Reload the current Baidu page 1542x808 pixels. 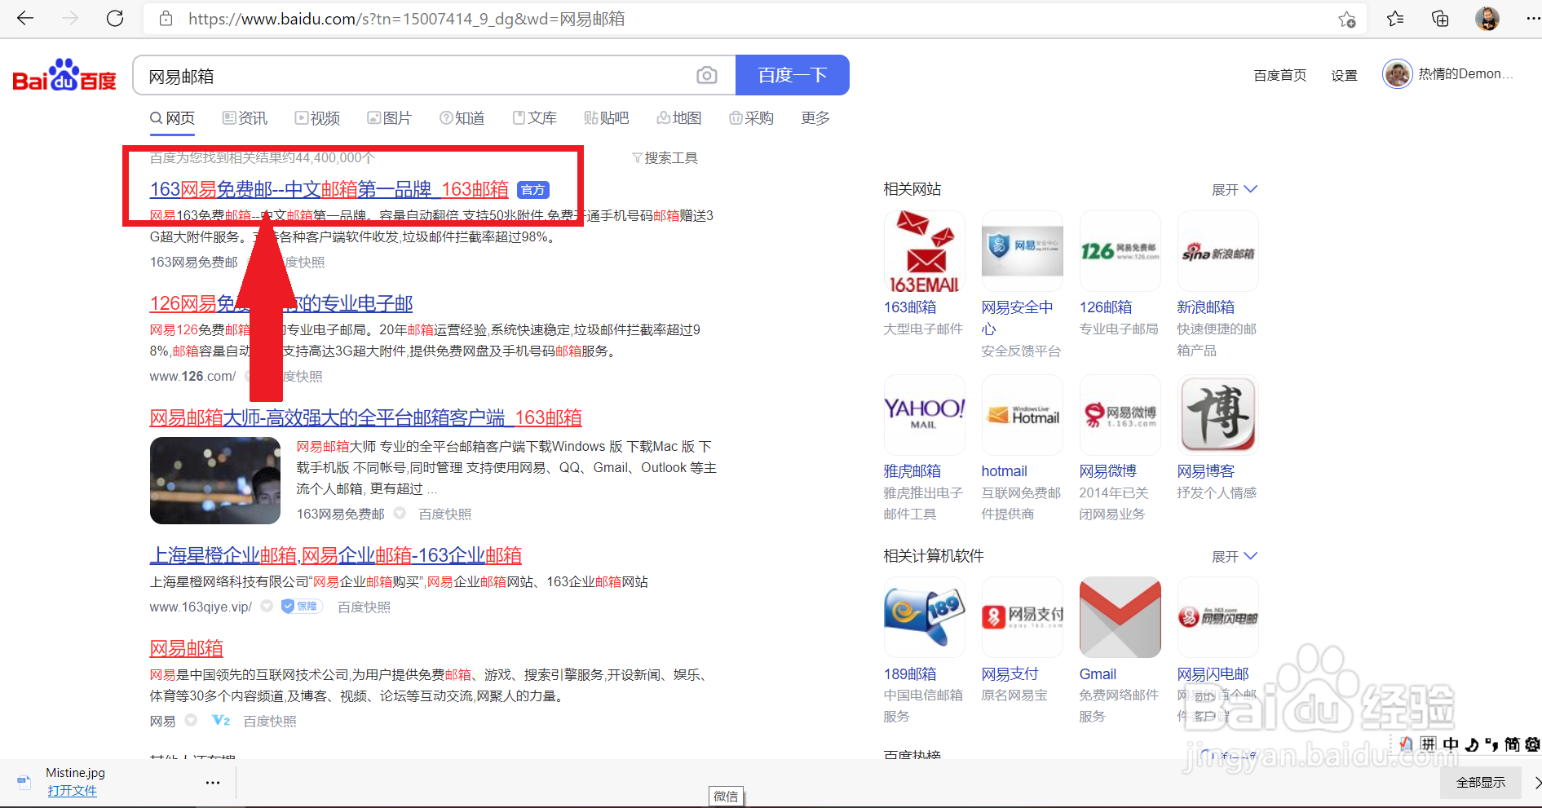click(115, 18)
